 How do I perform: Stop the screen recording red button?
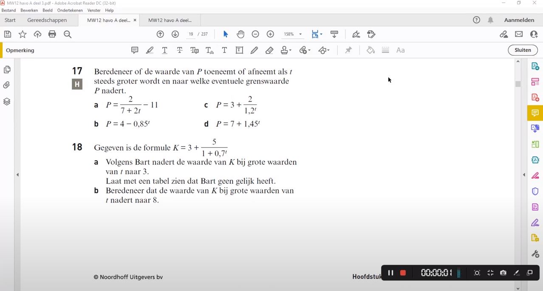403,273
